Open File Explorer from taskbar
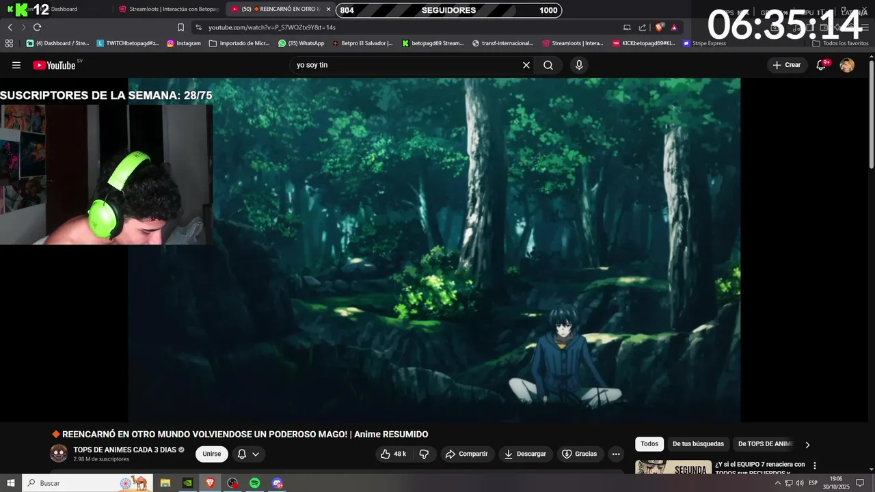The width and height of the screenshot is (875, 492). point(165,483)
